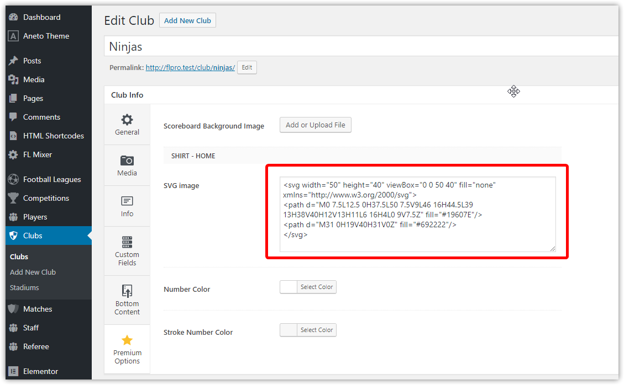Click the Info tab card icon
The height and width of the screenshot is (385, 624).
pyautogui.click(x=127, y=201)
